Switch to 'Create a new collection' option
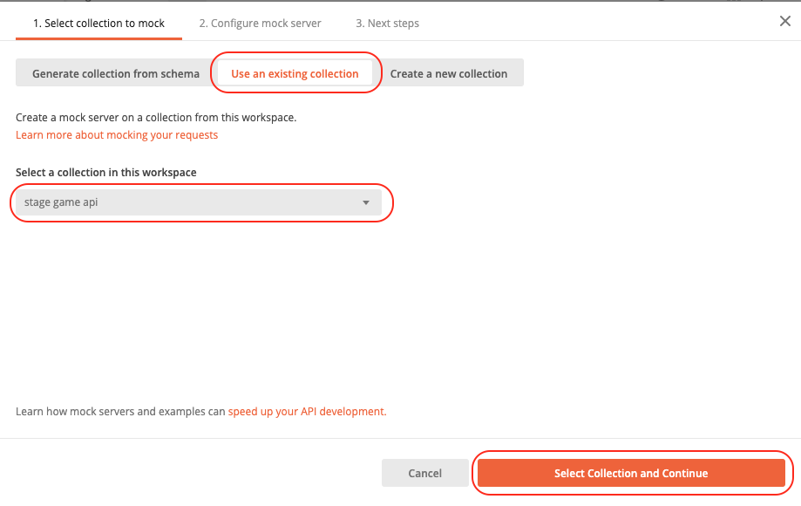This screenshot has width=801, height=506. (x=449, y=73)
